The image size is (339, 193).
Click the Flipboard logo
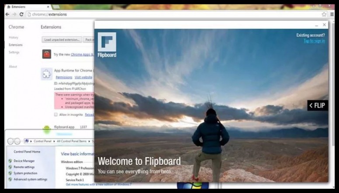pos(107,45)
